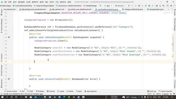
Task: Open the Bookmarks sidebar panel
Action: pos(1,84)
